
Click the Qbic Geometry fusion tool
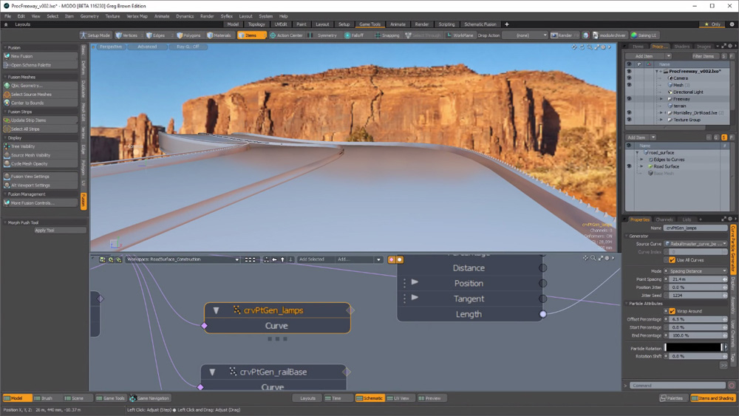coord(27,86)
